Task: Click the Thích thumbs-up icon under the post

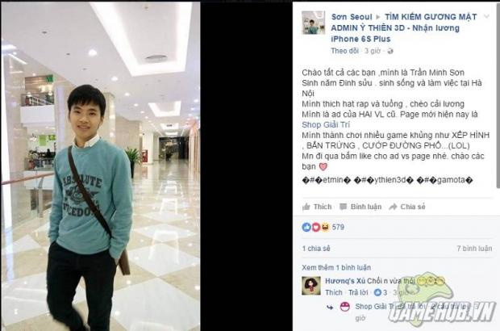Action: coord(306,207)
